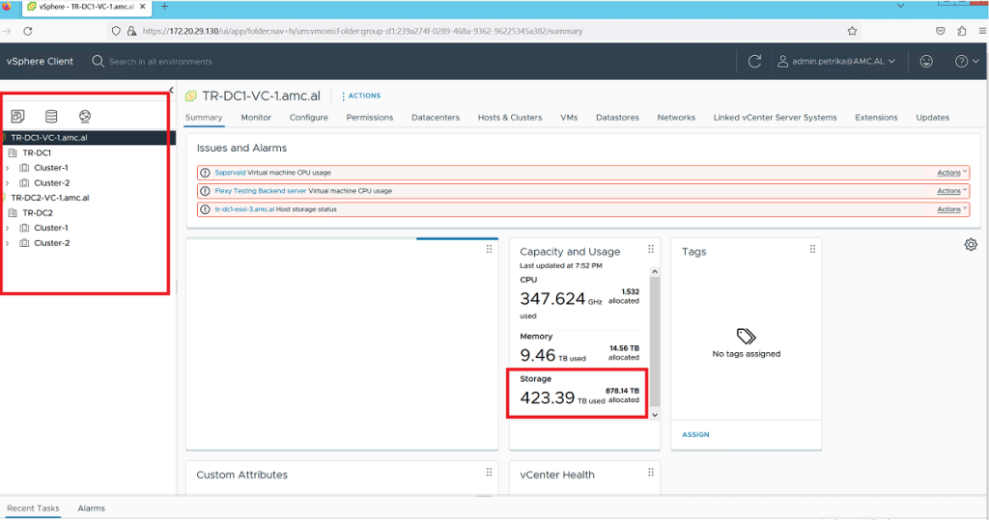Bookmark this page with the star icon
This screenshot has height=520, width=989.
tap(852, 31)
